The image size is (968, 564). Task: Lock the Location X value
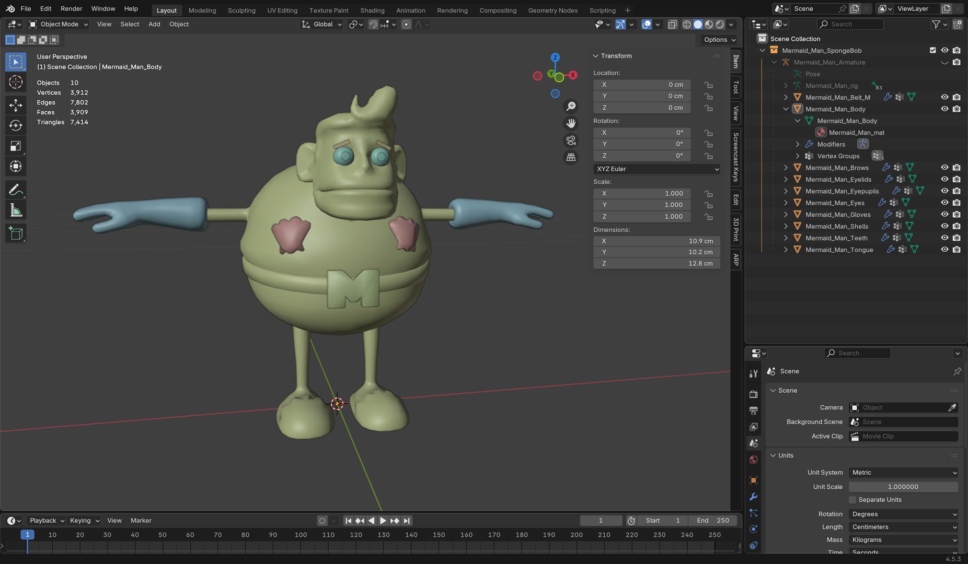click(x=708, y=85)
